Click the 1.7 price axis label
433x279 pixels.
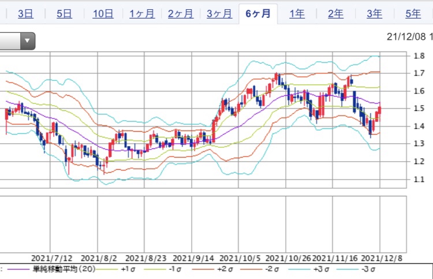[x=419, y=73]
